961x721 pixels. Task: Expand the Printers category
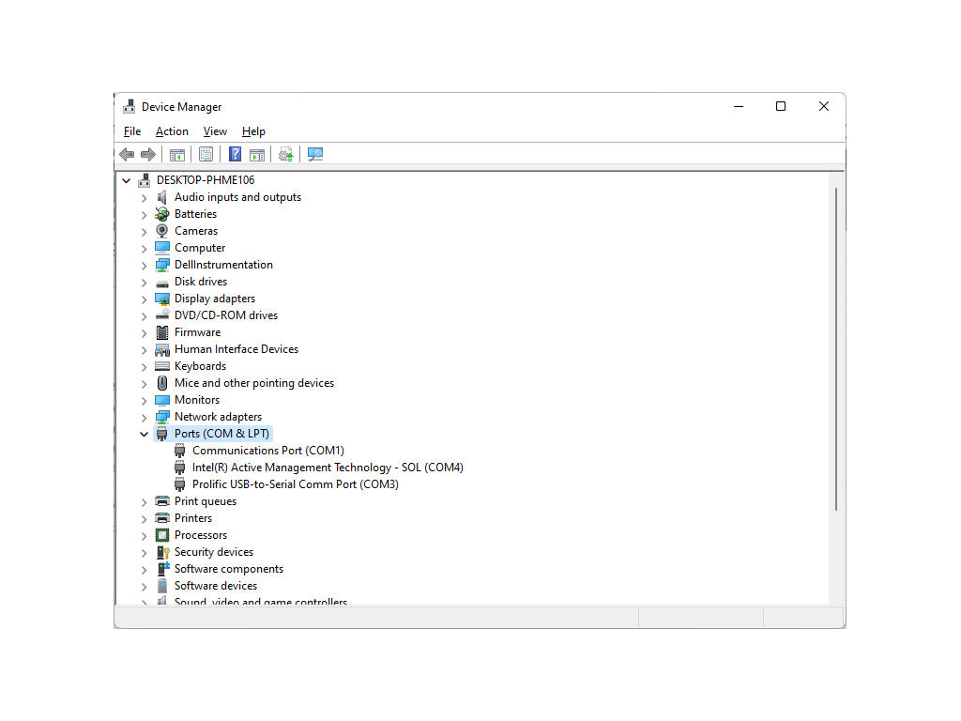pos(144,519)
